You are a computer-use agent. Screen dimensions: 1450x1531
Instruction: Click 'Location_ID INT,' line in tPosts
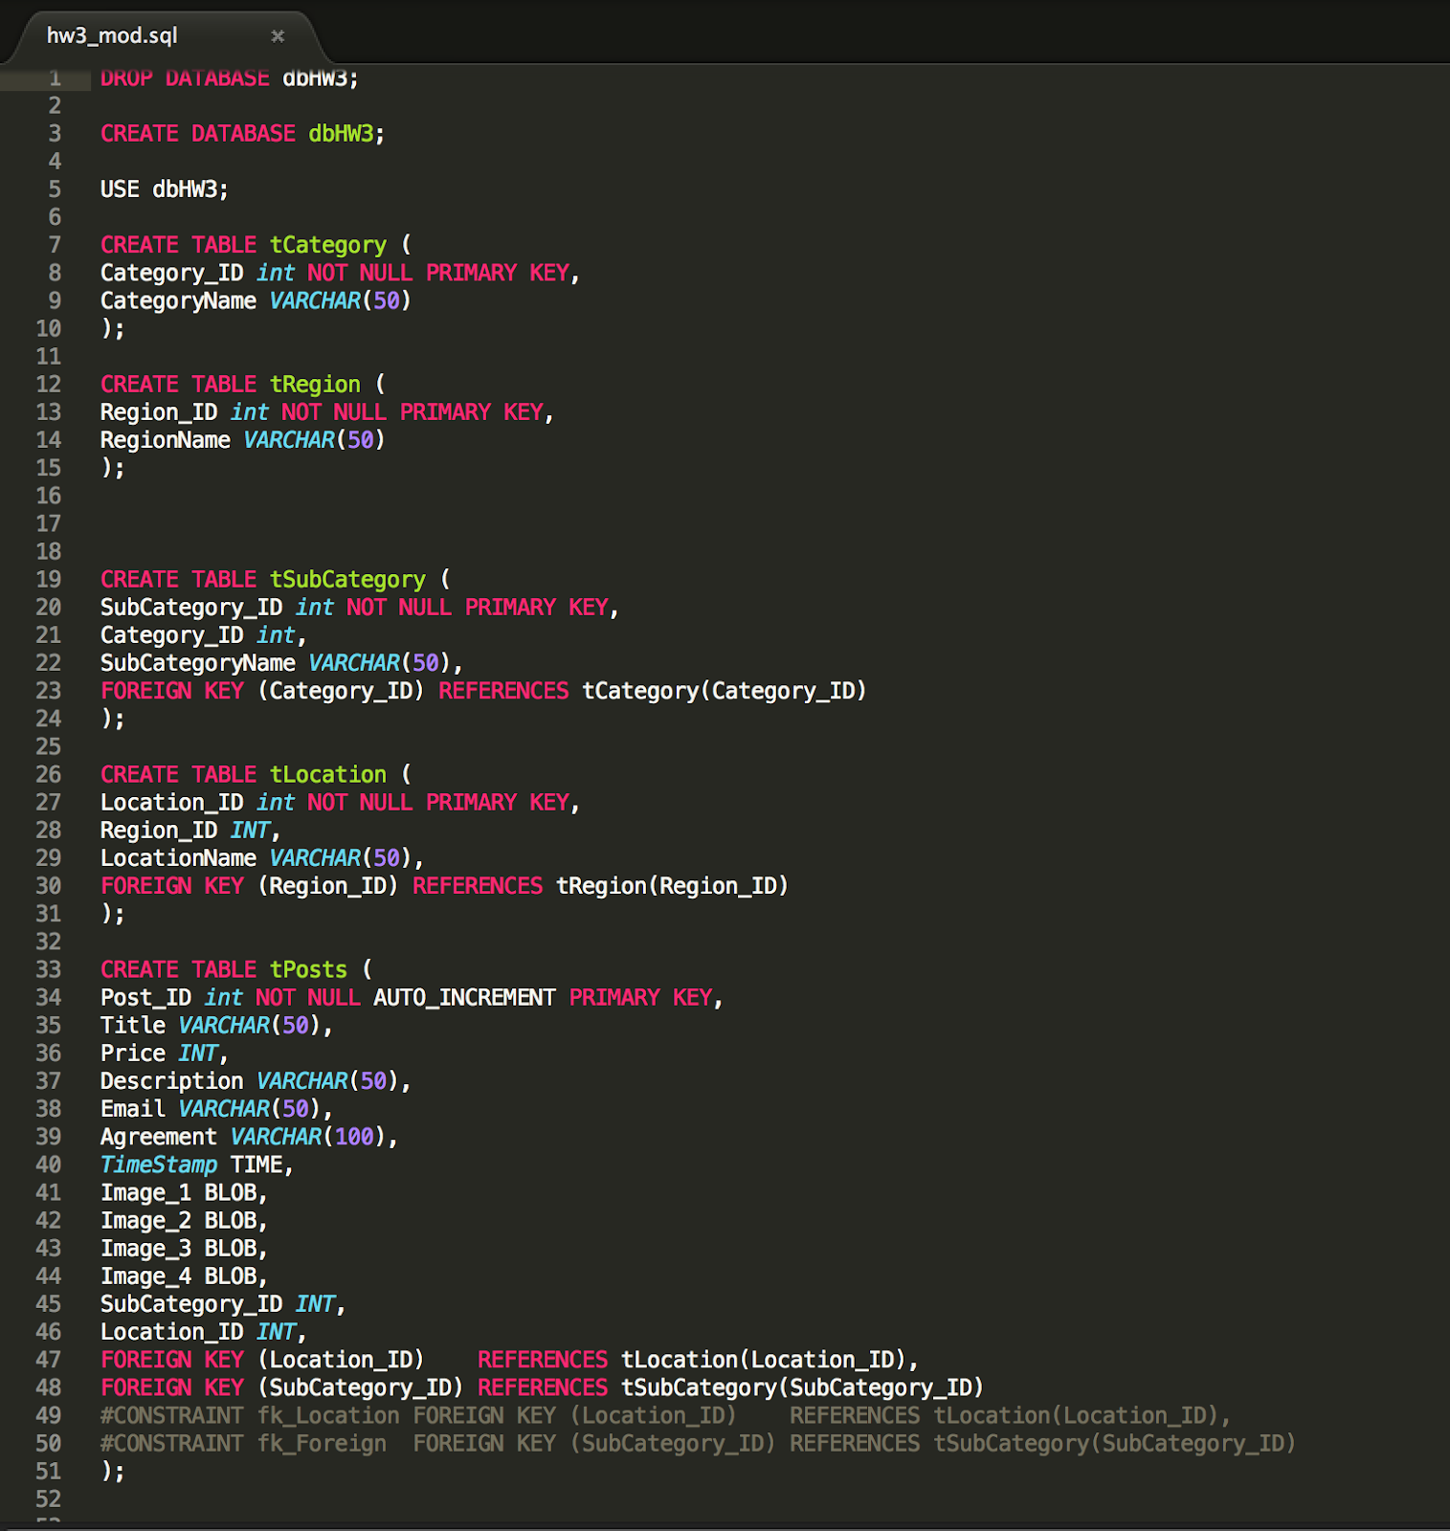click(x=203, y=1332)
